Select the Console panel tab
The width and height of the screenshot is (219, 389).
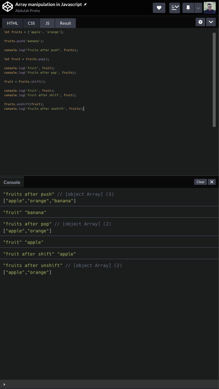[12, 182]
